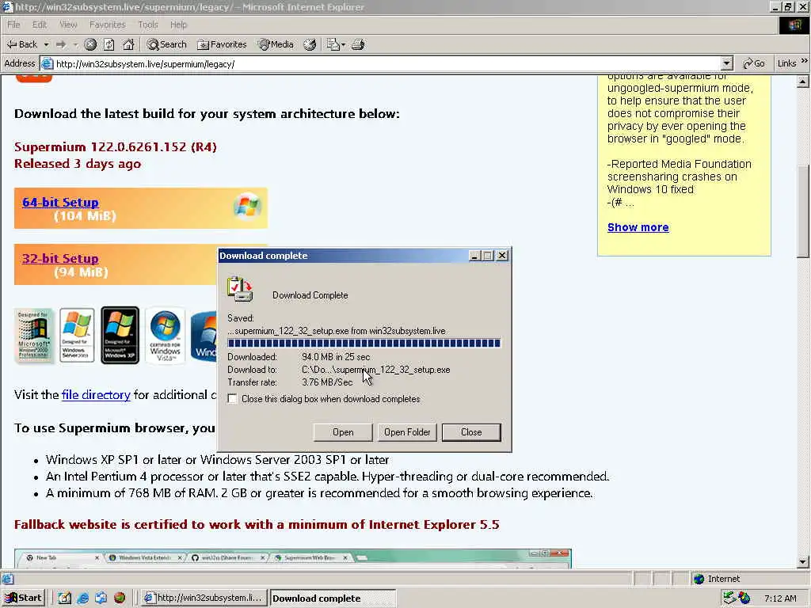Switch to the win32subsystem taskbar button
Screen dimensions: 811x608
pyautogui.click(x=204, y=598)
